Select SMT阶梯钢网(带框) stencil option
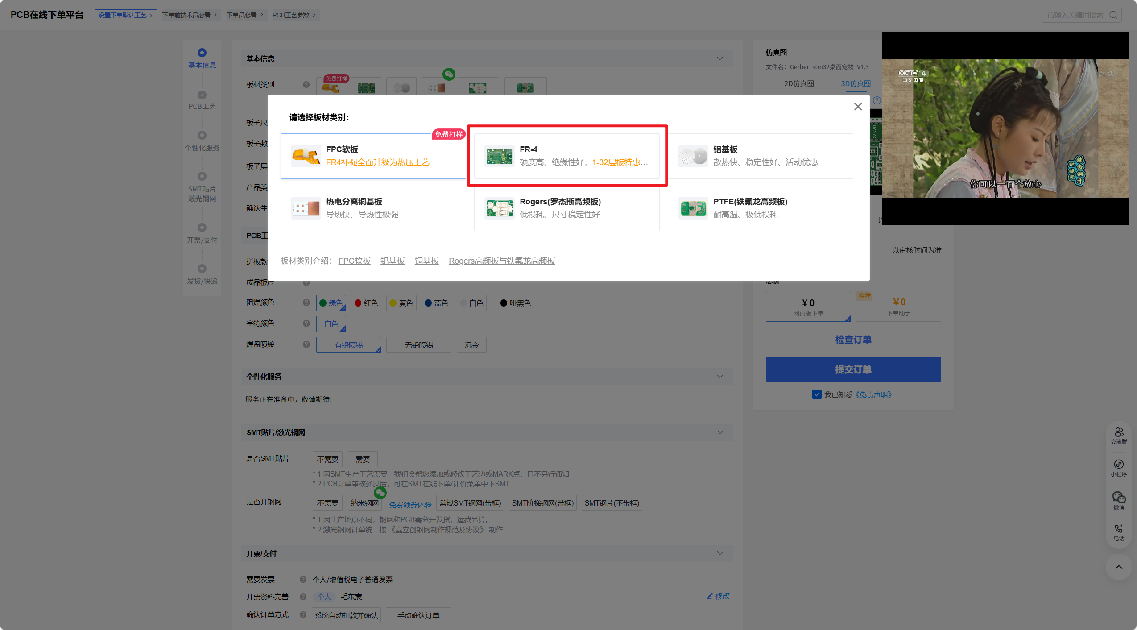The width and height of the screenshot is (1137, 630). click(x=543, y=503)
